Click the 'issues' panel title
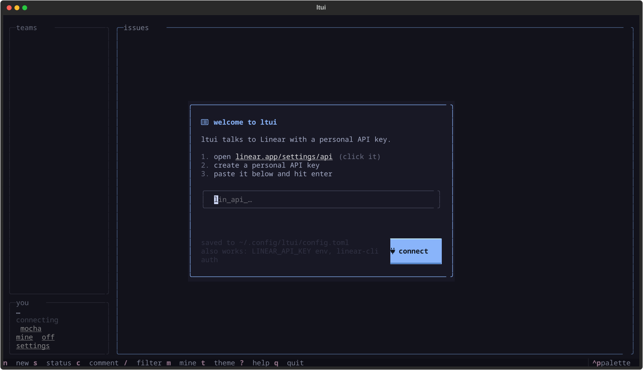 click(x=136, y=28)
